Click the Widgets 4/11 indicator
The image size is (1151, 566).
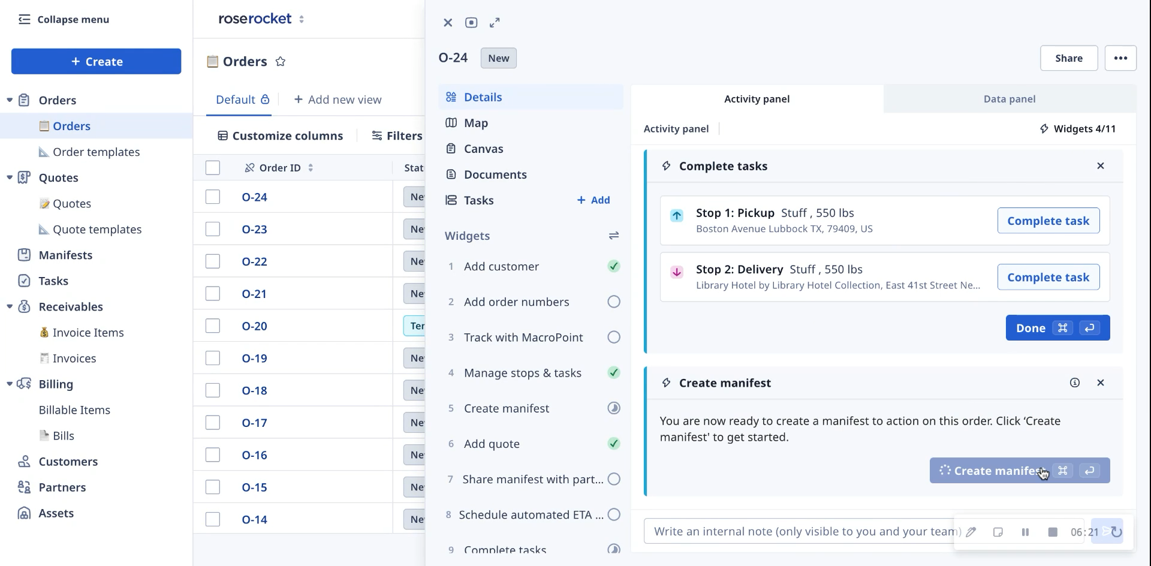pos(1077,129)
